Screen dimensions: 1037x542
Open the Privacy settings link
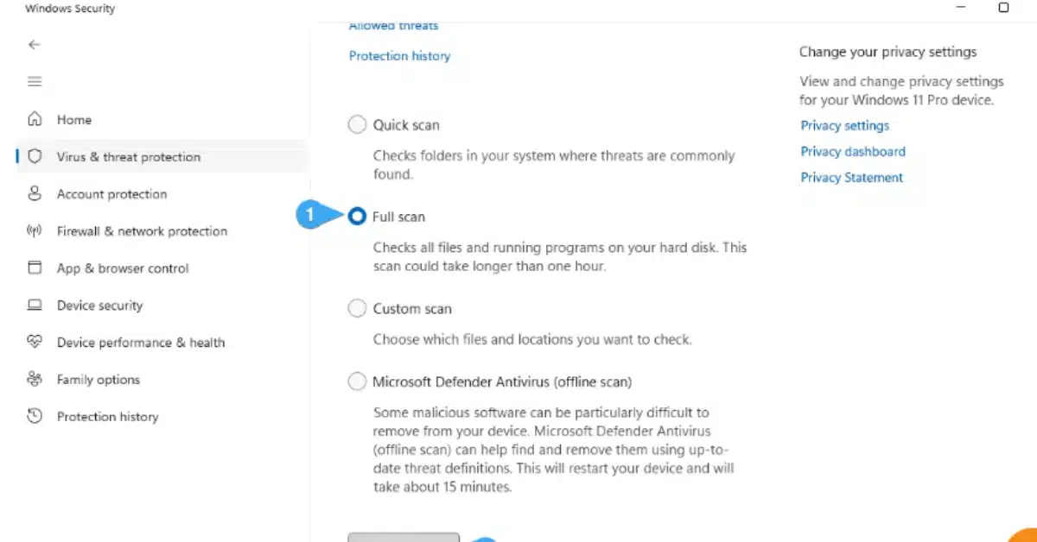click(844, 126)
